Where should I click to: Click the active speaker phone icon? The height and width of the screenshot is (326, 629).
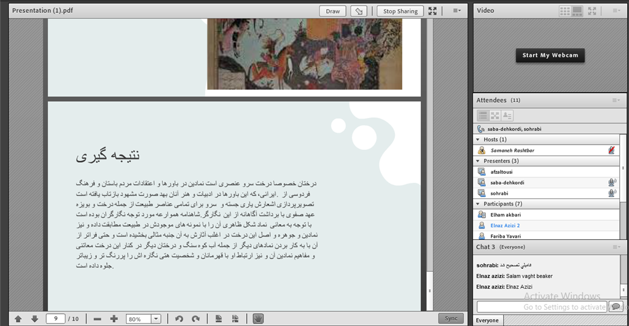pos(480,129)
